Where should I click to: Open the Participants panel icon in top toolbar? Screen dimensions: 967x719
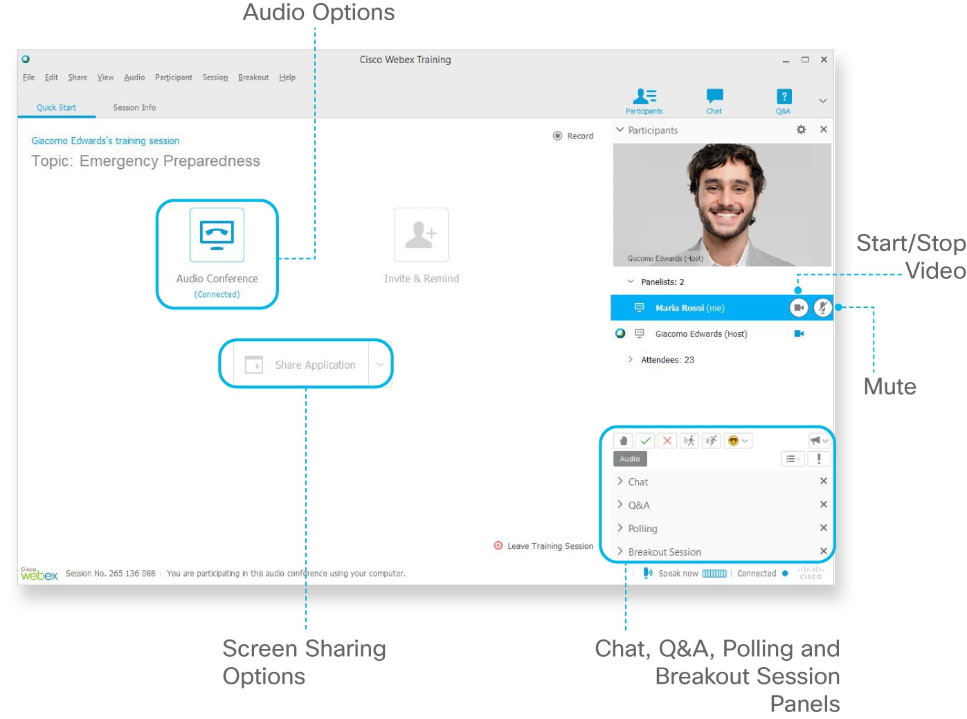point(644,96)
